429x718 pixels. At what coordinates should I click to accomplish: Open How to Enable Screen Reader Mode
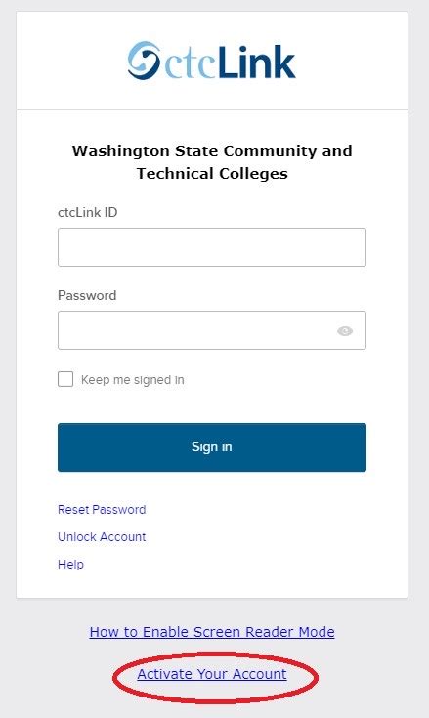tap(212, 632)
